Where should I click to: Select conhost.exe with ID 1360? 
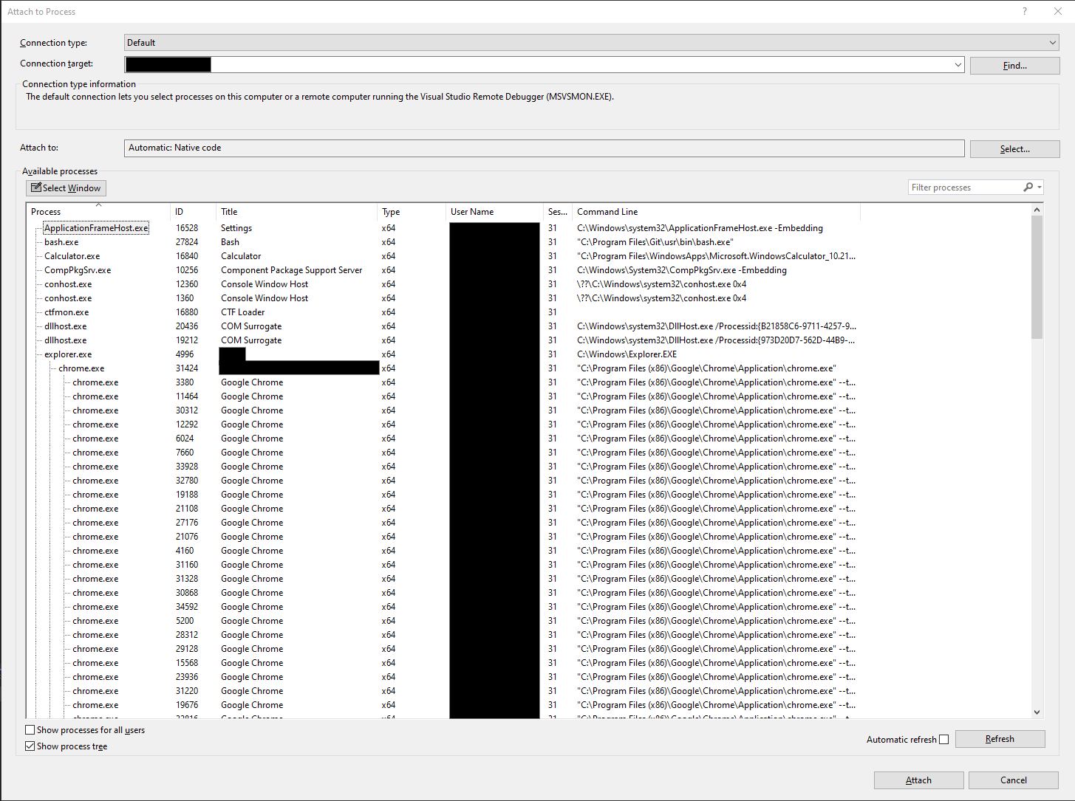point(68,298)
